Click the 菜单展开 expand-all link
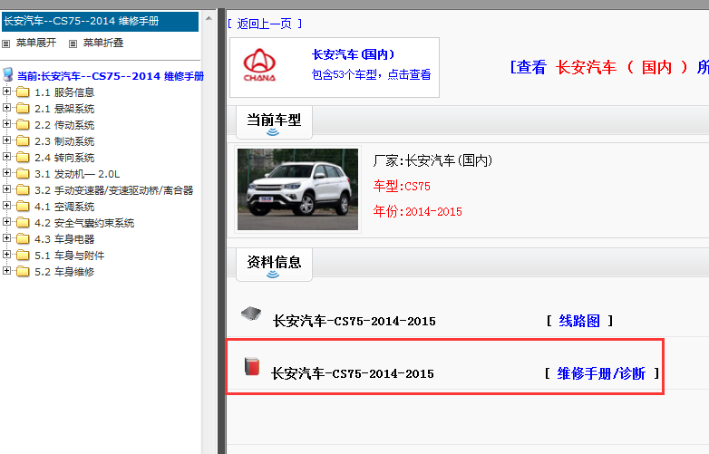This screenshot has height=454, width=709. click(36, 43)
